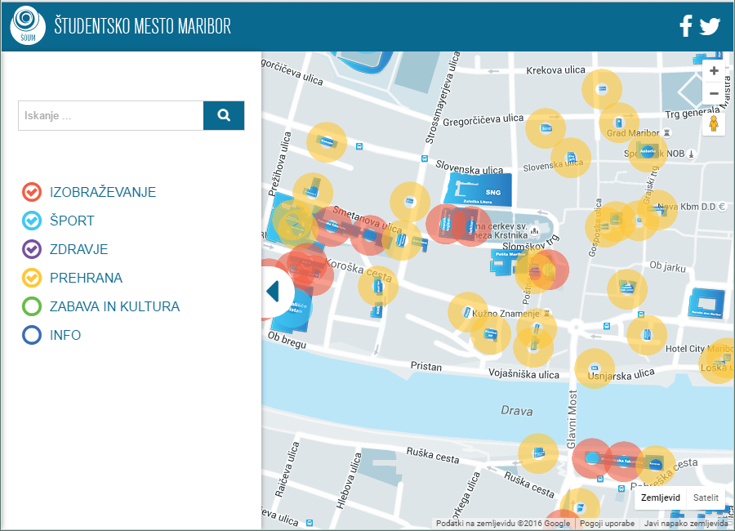Viewport: 735px width, 531px height.
Task: Collapse the sidebar with the left arrow
Action: pos(273,291)
